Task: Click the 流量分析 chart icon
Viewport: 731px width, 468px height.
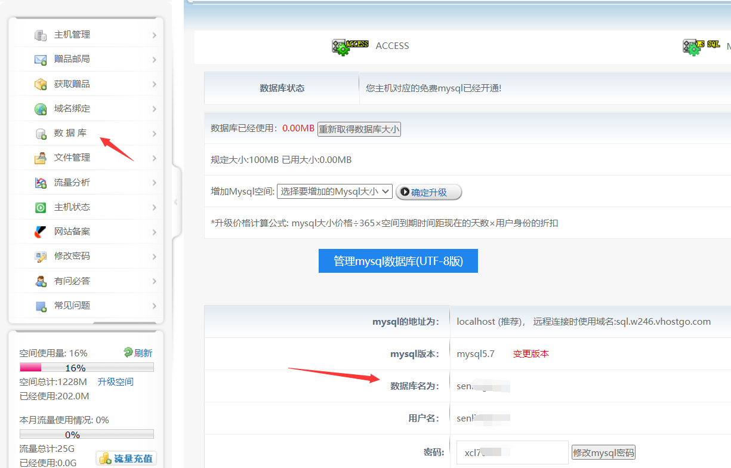Action: coord(41,183)
